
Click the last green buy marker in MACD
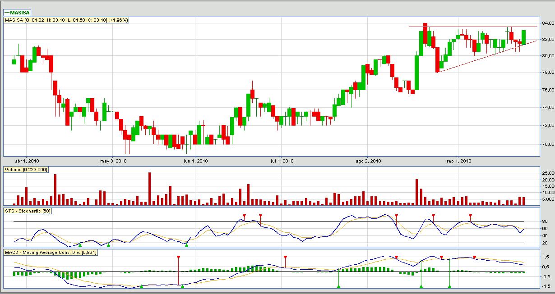pyautogui.click(x=449, y=286)
